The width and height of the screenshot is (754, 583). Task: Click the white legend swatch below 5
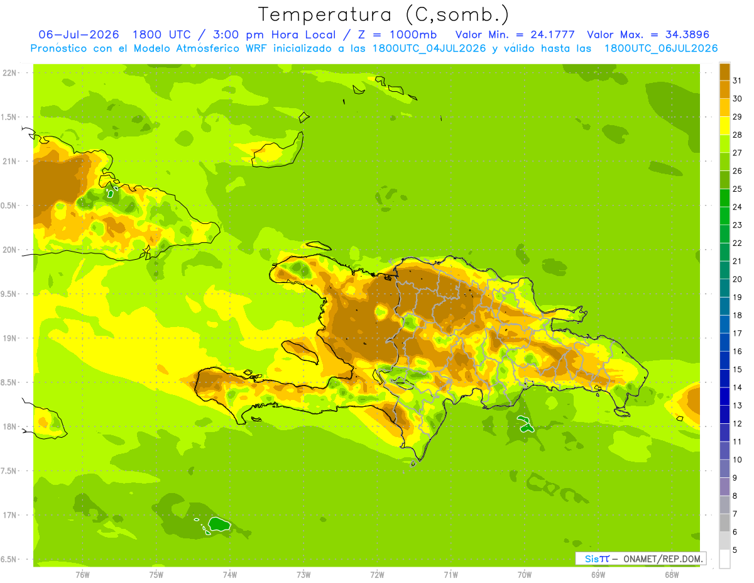coord(724,558)
